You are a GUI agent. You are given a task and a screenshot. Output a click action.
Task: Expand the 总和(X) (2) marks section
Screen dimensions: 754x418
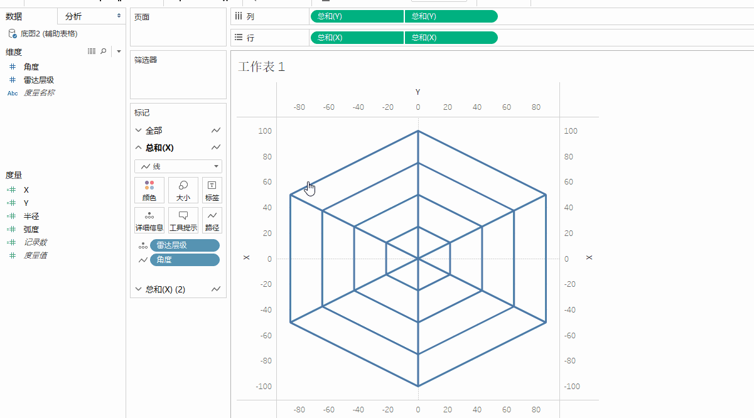(x=139, y=289)
